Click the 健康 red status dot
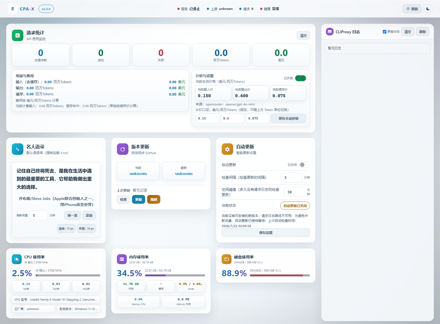Image resolution: width=440 pixels, height=324 pixels. pos(261,9)
